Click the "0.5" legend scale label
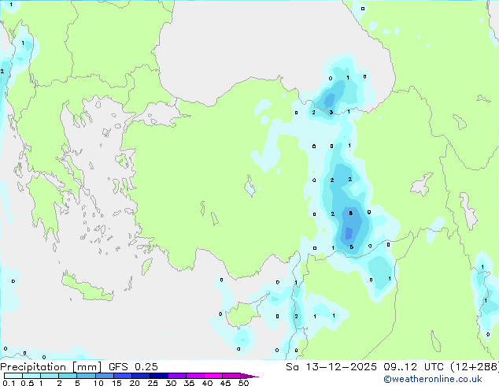 [28, 383]
